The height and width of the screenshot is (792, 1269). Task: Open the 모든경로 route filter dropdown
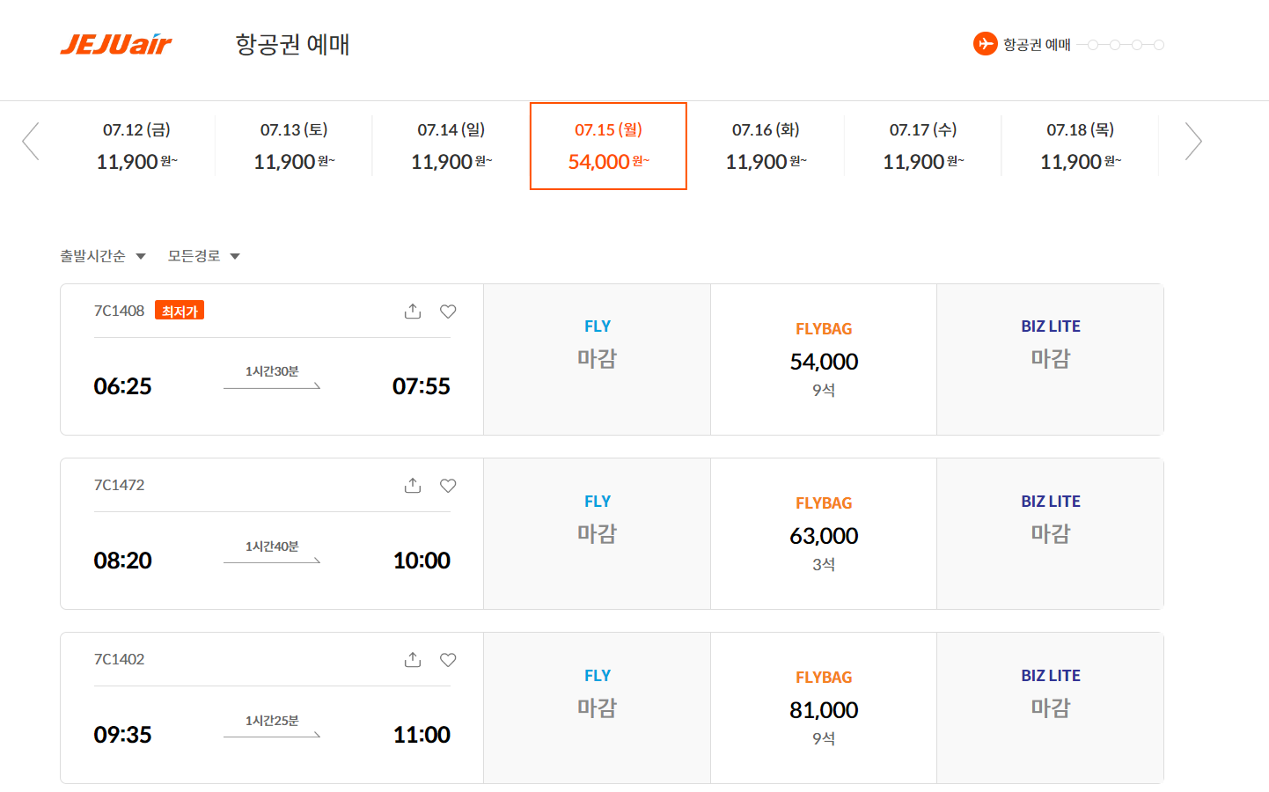point(202,255)
